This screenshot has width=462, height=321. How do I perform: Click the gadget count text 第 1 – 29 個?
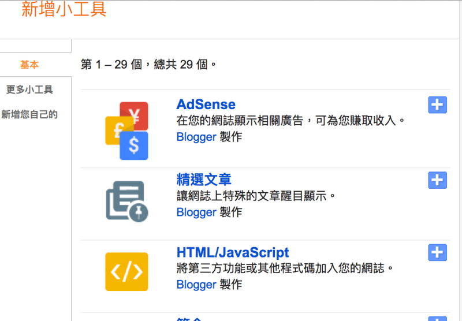tap(111, 64)
